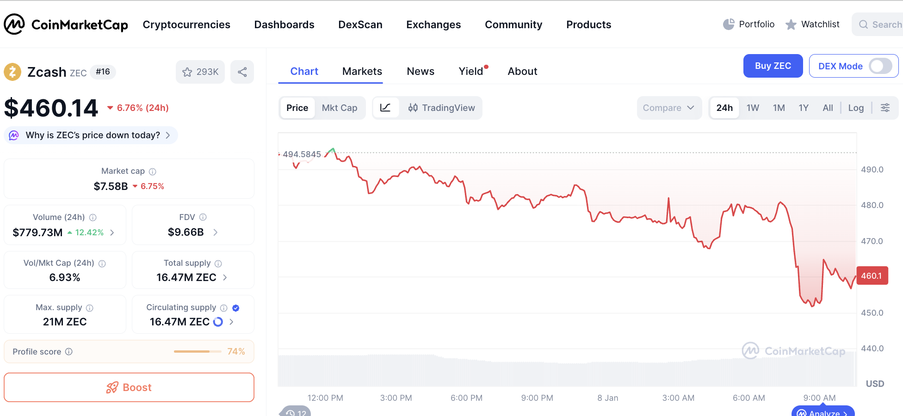Enable DEX Mode
This screenshot has height=416, width=903.
879,66
